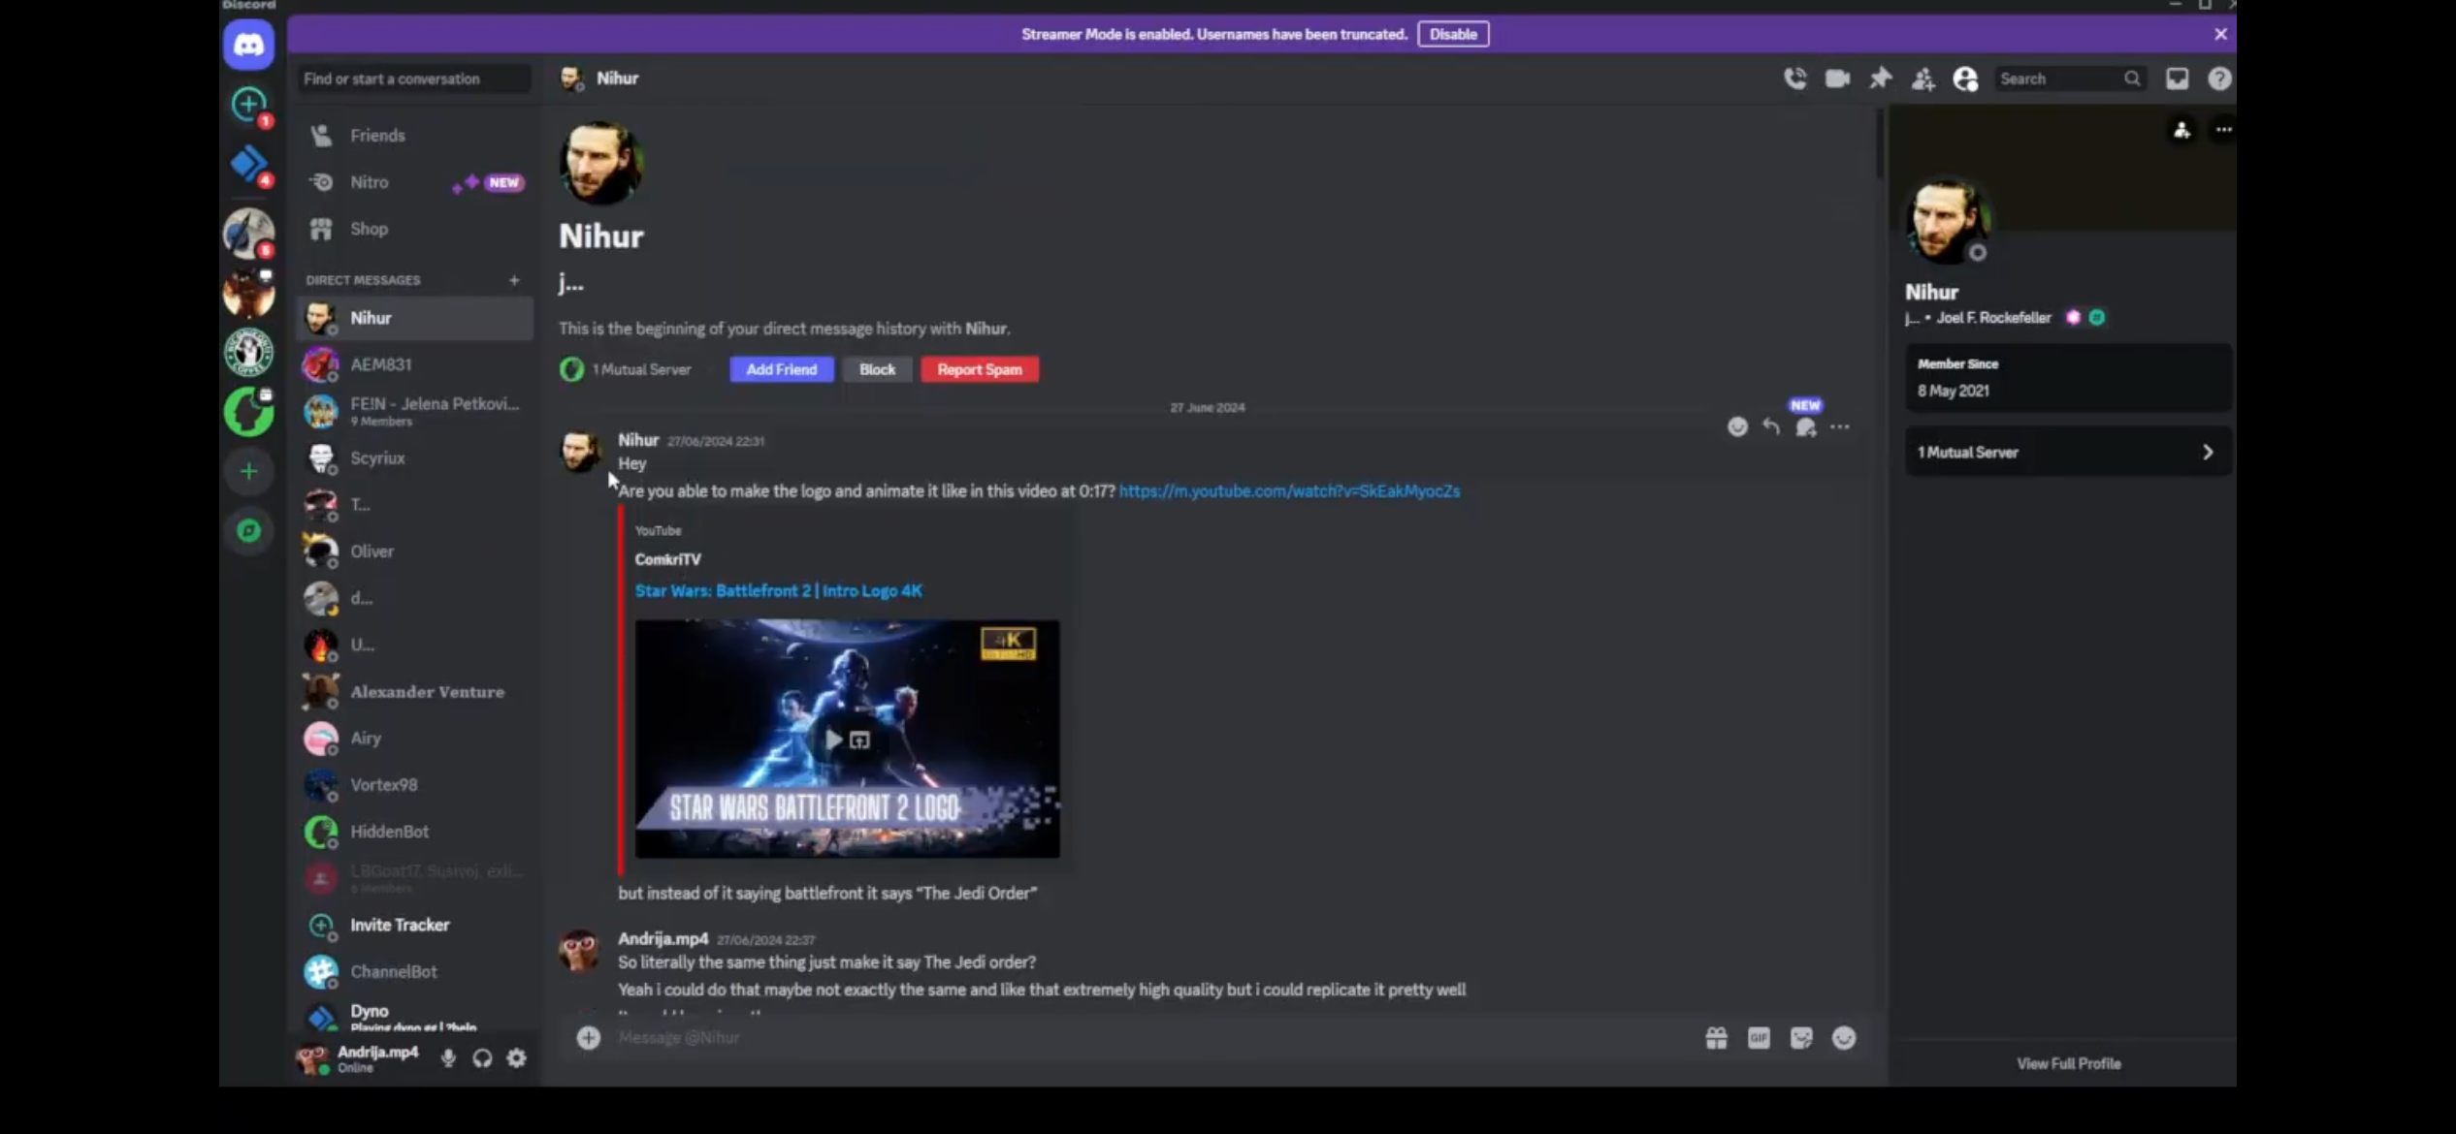Open the sticker picker

[1801, 1038]
